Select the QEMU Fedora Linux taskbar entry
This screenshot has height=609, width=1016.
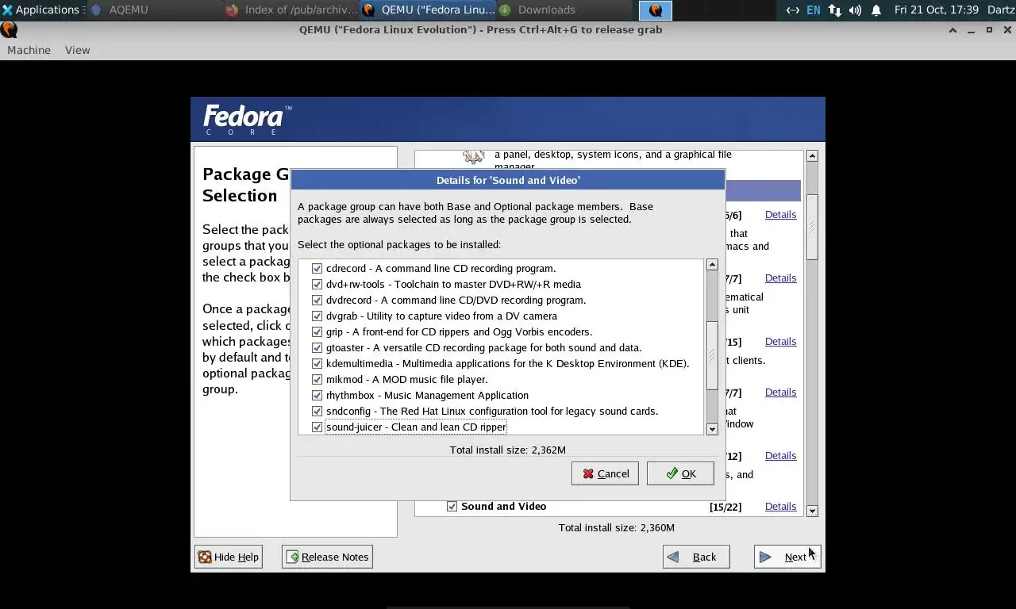click(x=429, y=10)
